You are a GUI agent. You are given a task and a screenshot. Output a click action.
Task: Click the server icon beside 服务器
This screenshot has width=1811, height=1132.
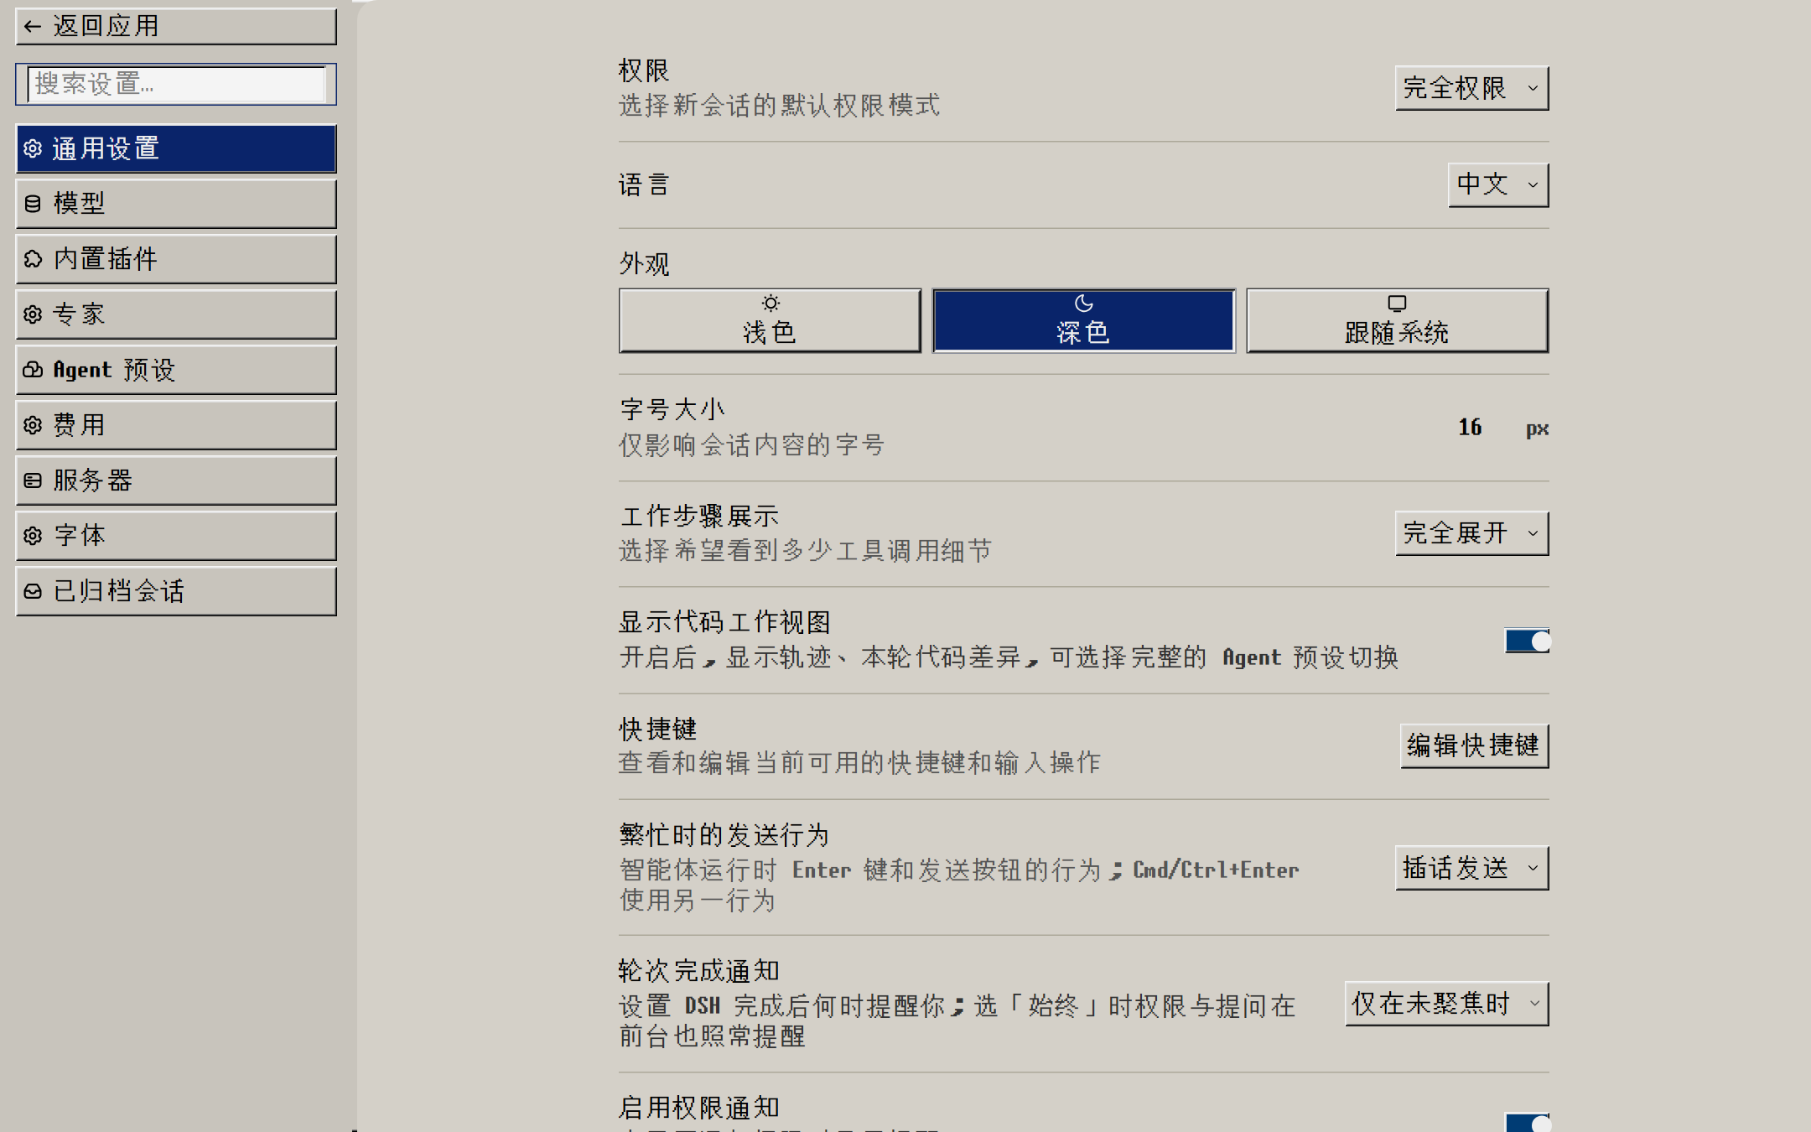pyautogui.click(x=33, y=480)
